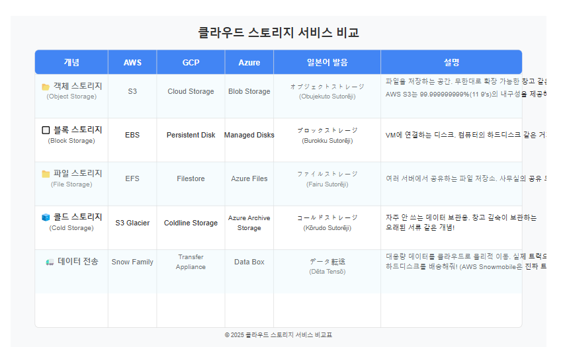Click the EBS cell
Viewport: 561px width, 351px height.
tap(132, 135)
